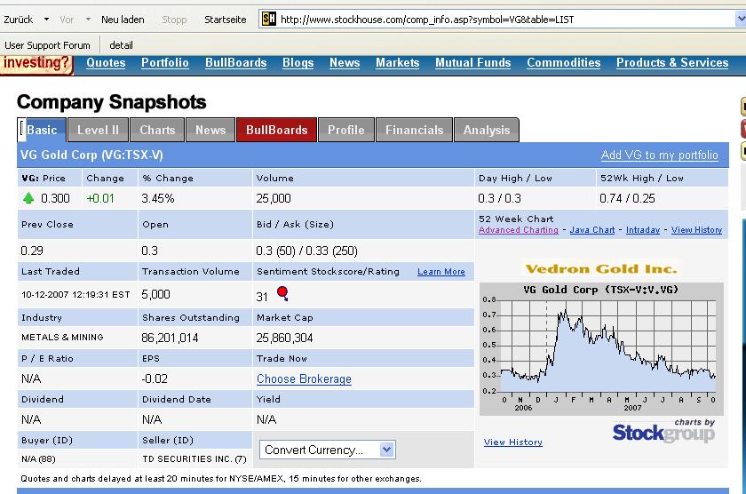Open the Commodities navigation link
The height and width of the screenshot is (494, 746).
[564, 63]
